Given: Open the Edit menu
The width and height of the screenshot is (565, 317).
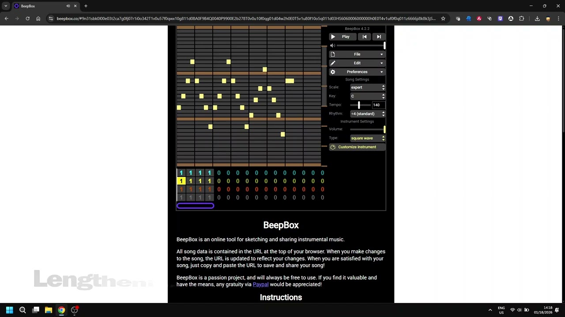Looking at the screenshot, I should tap(357, 63).
